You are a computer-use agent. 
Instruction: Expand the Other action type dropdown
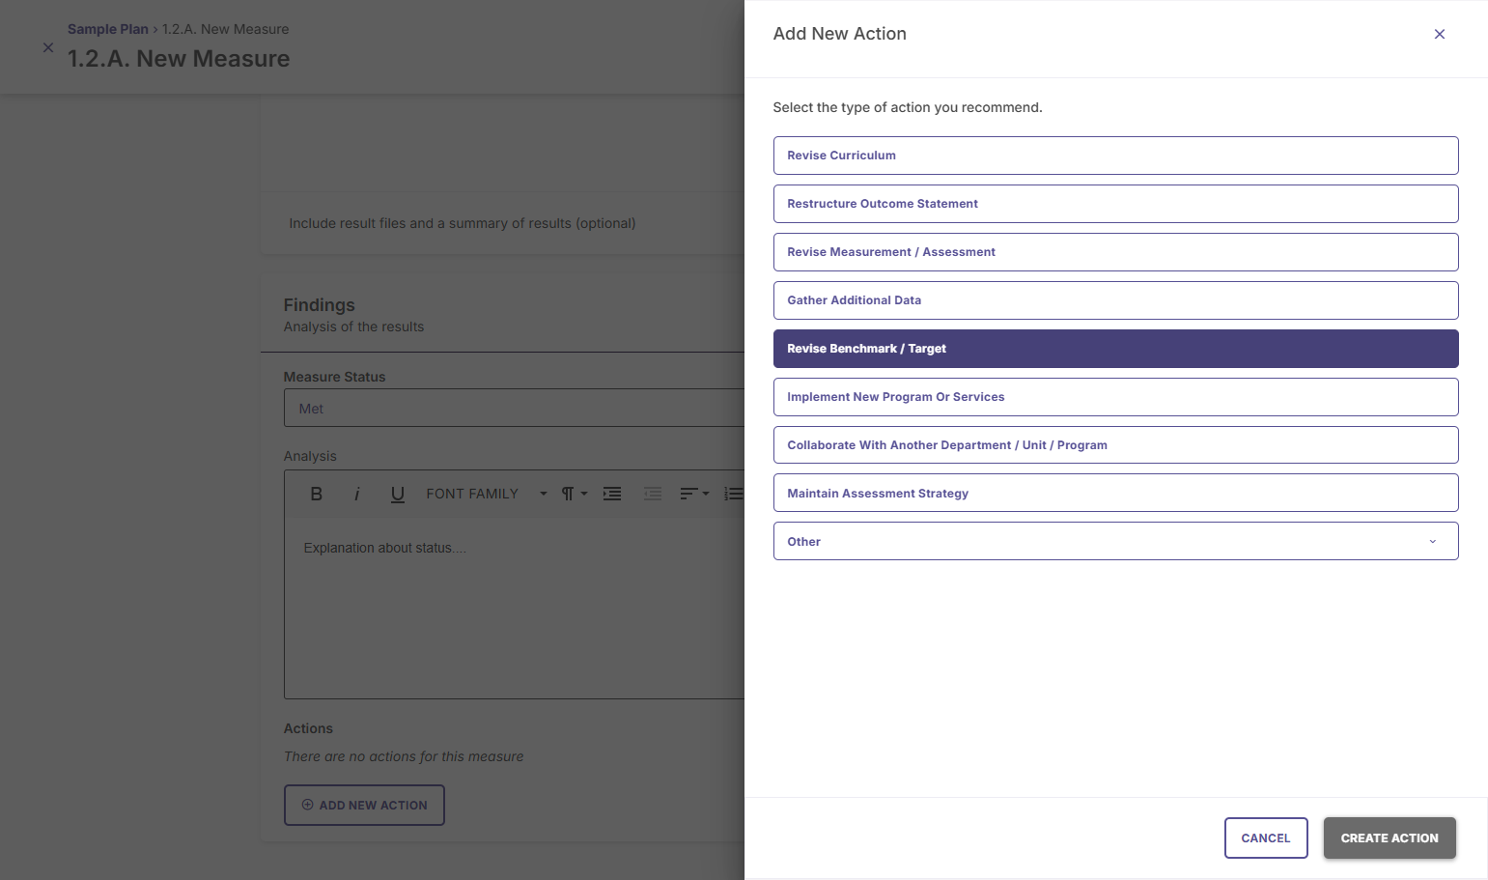pos(1115,541)
